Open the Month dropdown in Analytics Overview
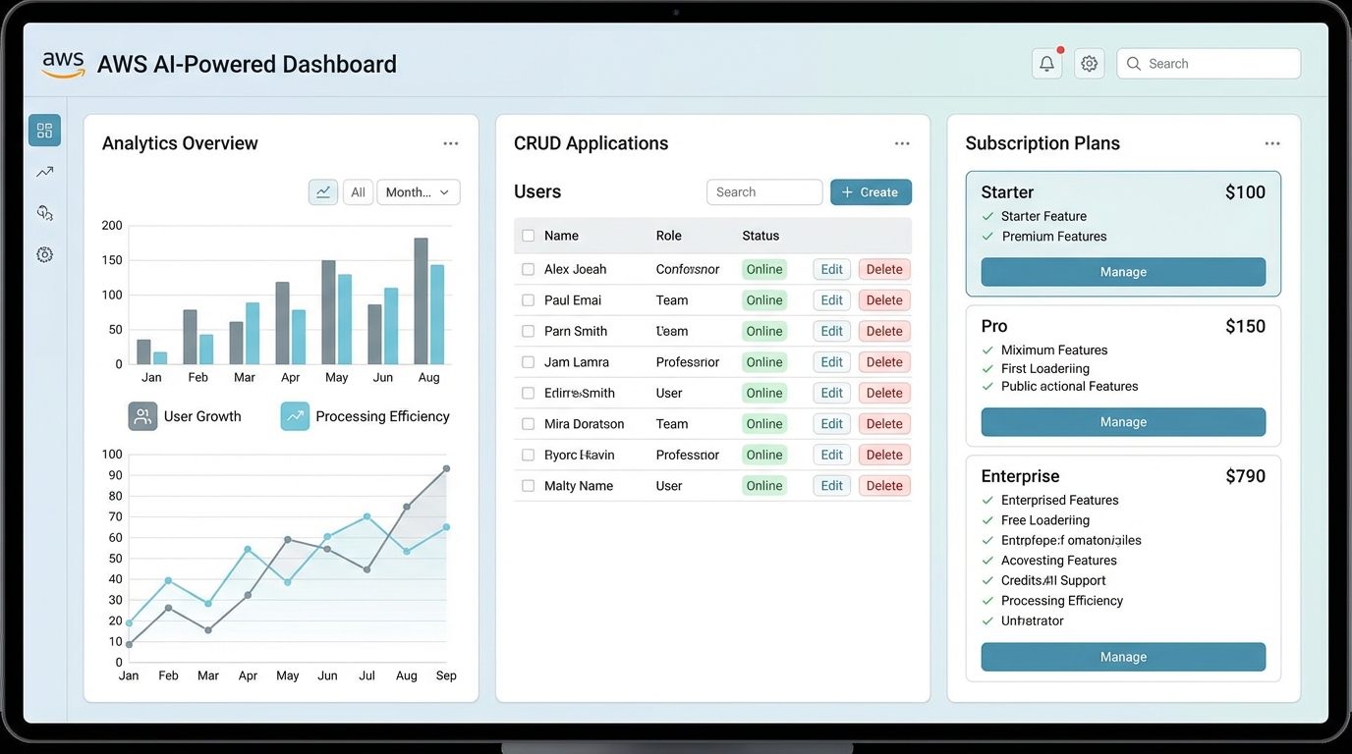This screenshot has width=1352, height=754. [419, 191]
